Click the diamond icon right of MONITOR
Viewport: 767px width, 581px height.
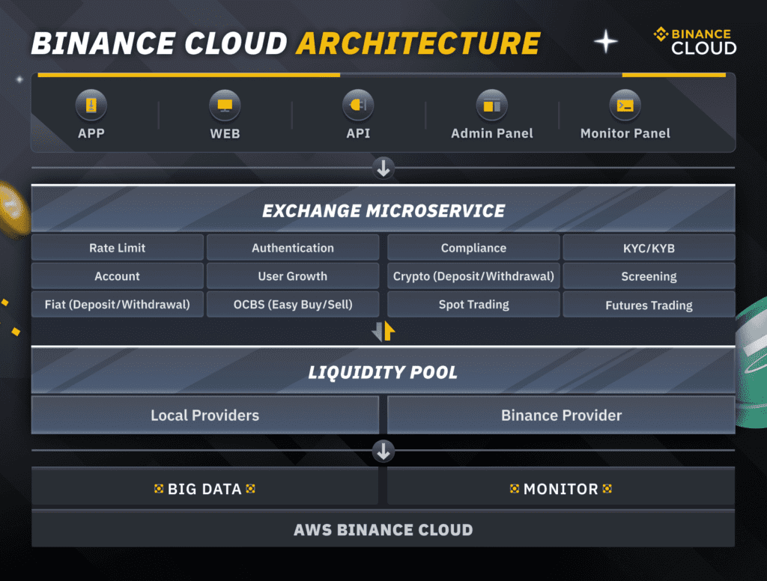click(x=607, y=489)
